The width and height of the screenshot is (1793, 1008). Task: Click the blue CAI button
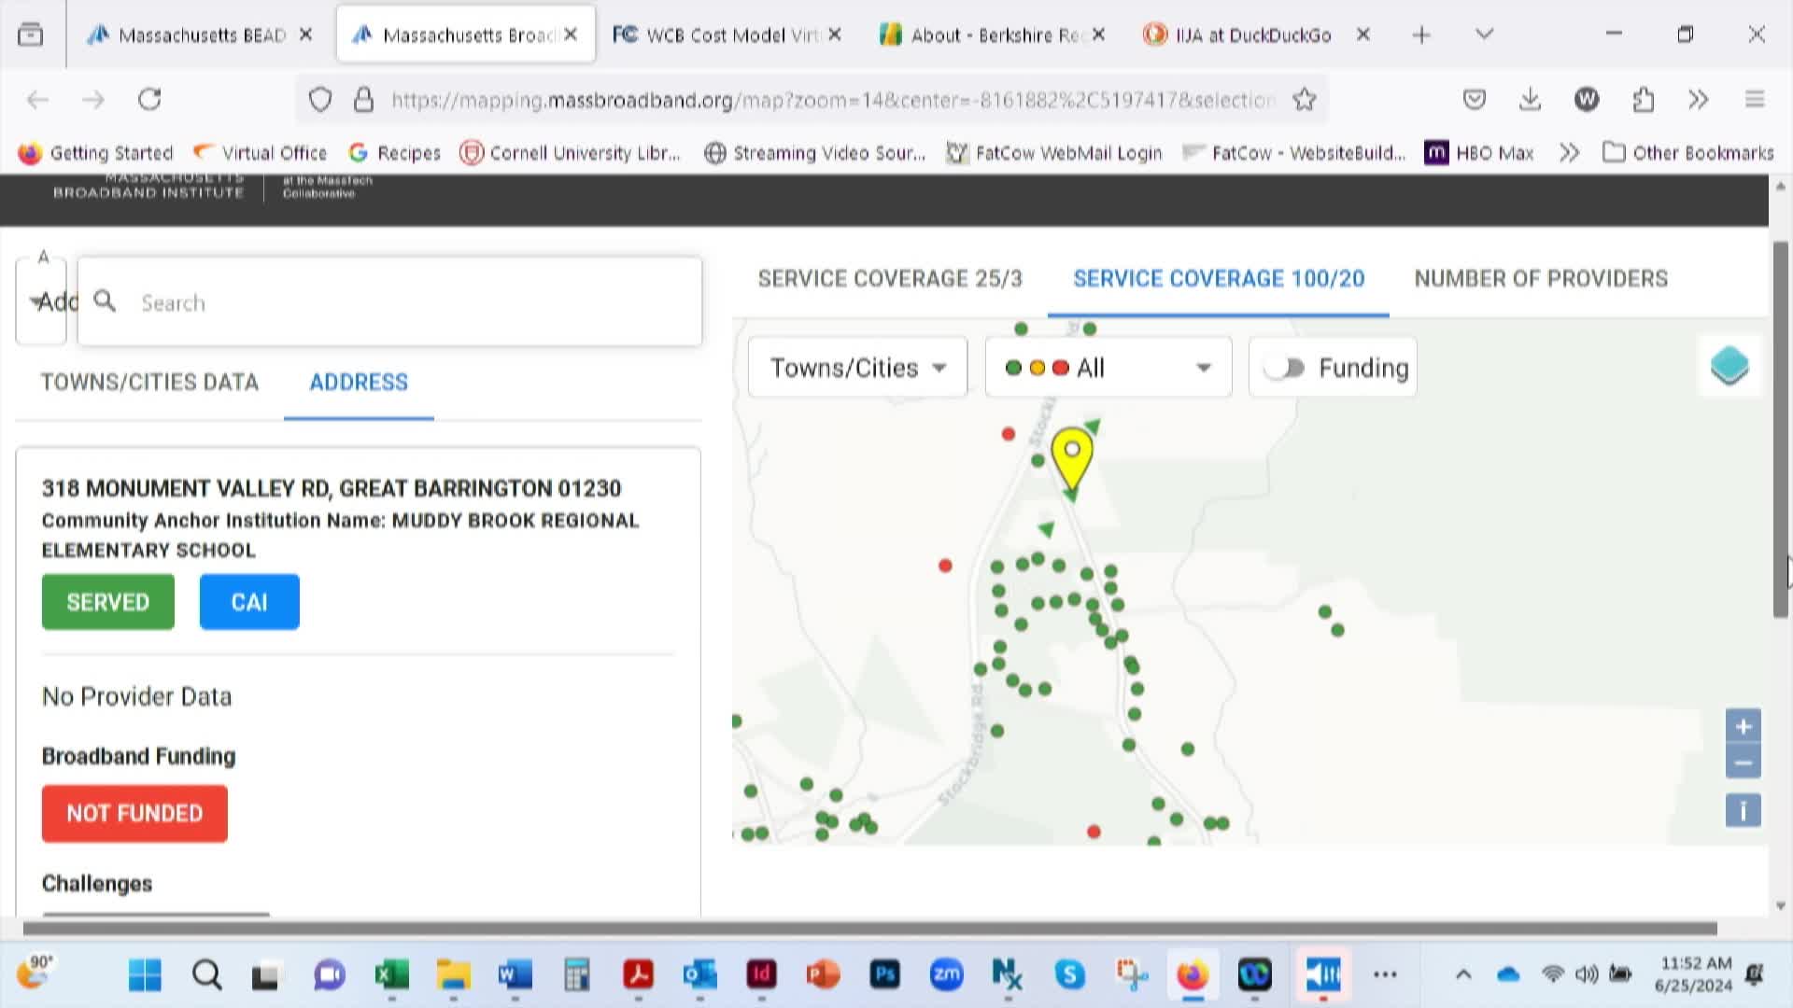tap(249, 602)
